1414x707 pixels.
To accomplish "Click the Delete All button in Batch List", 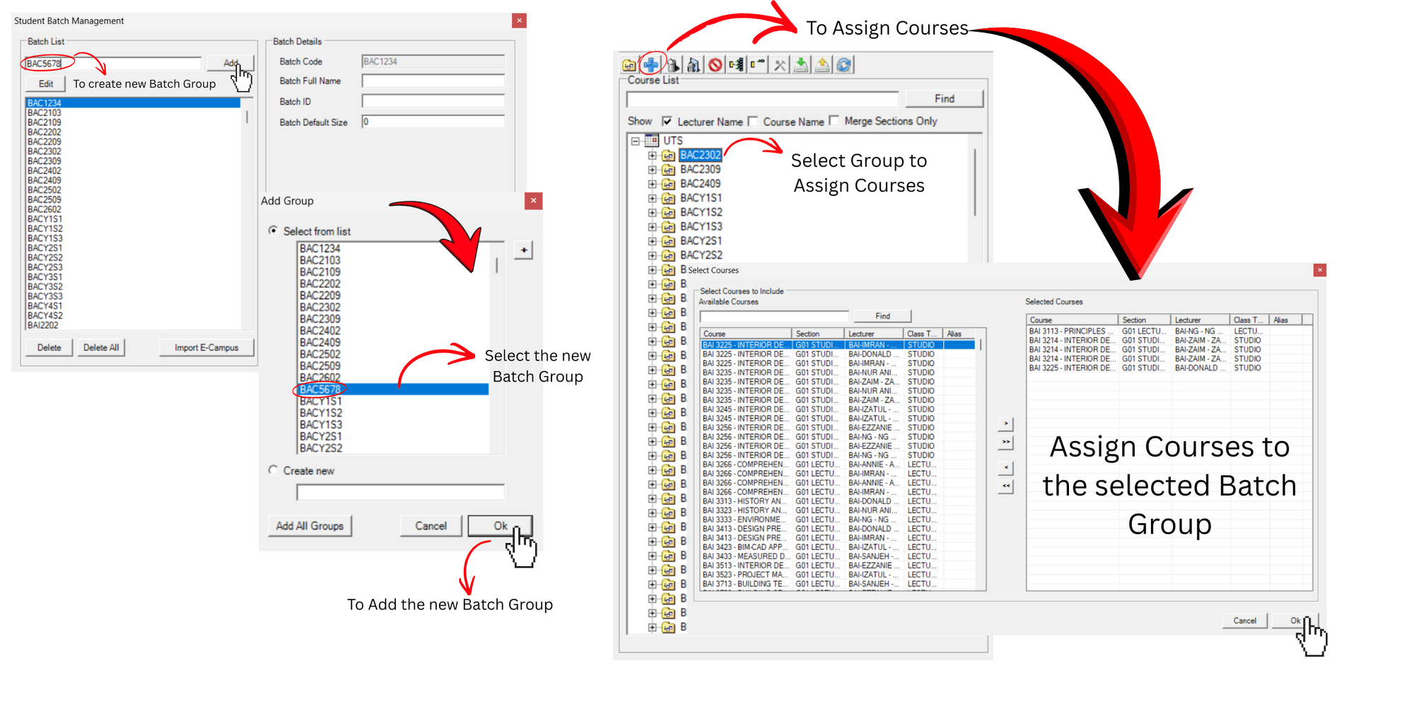I will pyautogui.click(x=101, y=348).
